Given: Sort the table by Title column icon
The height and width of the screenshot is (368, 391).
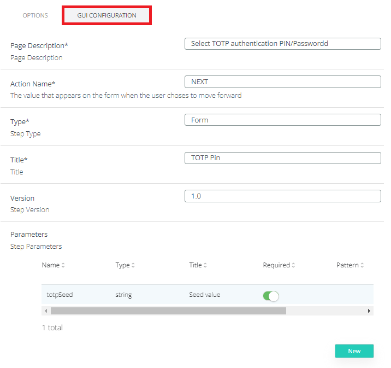Looking at the screenshot, I should pyautogui.click(x=205, y=265).
